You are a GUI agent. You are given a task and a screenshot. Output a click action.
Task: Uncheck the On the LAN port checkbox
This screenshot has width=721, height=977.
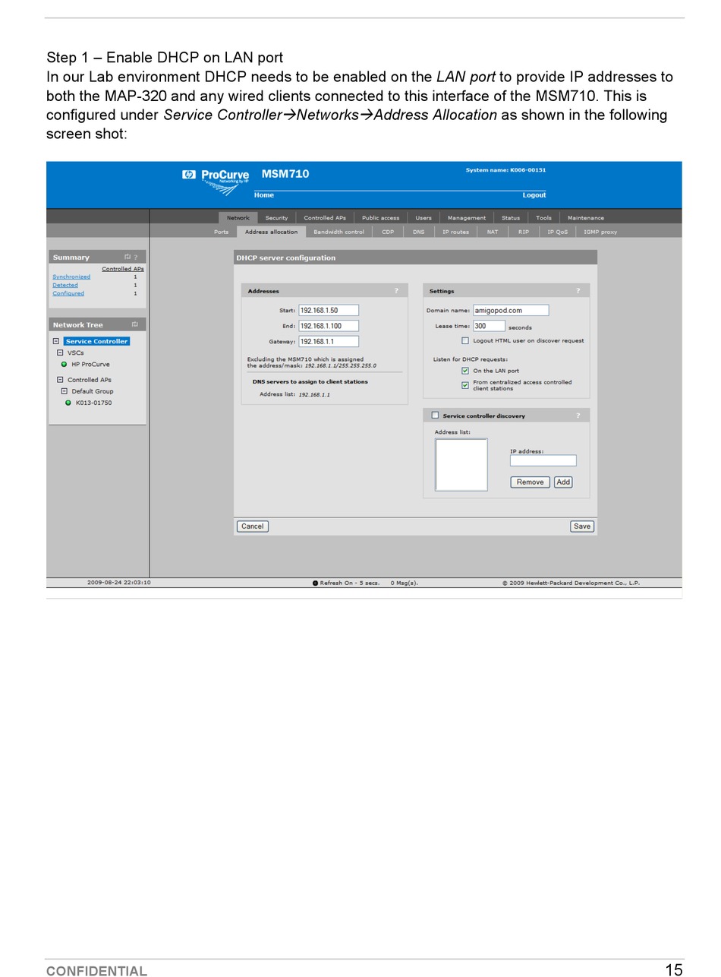click(x=465, y=371)
